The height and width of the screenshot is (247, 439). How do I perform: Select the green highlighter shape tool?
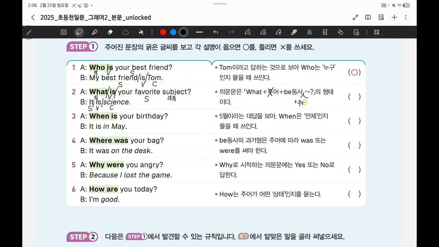coord(294,32)
